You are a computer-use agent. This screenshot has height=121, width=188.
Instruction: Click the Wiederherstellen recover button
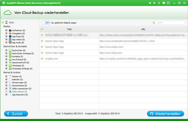tap(165, 114)
